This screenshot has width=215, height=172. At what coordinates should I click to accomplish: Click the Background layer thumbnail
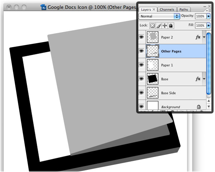[153, 105]
